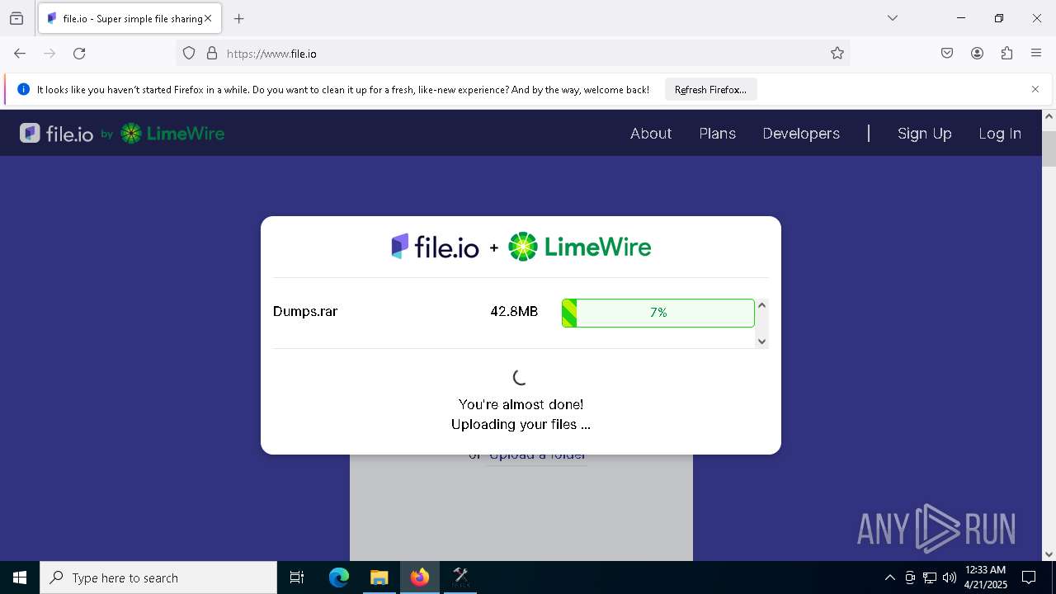Launch Microsoft Edge from taskbar
The width and height of the screenshot is (1056, 594).
point(339,577)
